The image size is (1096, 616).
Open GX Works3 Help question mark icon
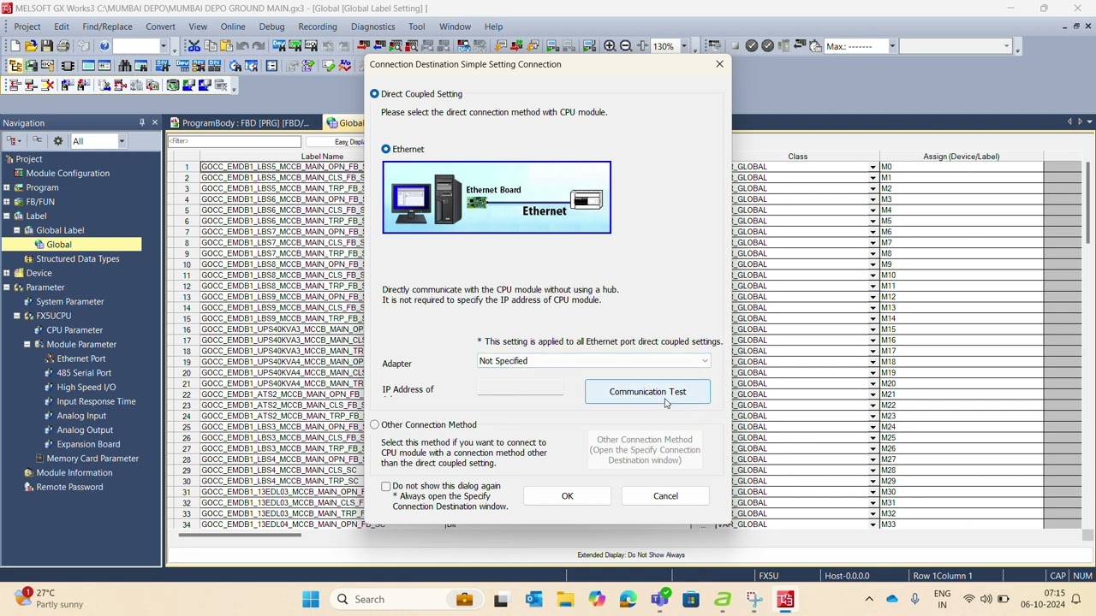click(x=104, y=46)
